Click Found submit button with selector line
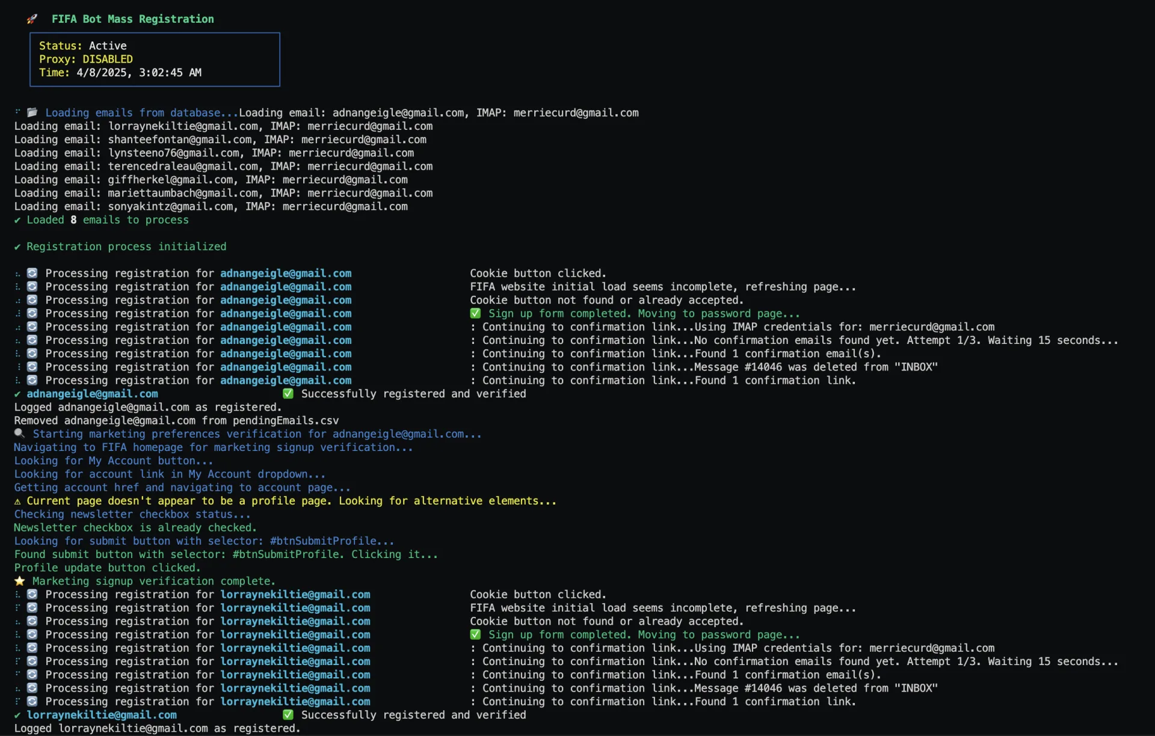The width and height of the screenshot is (1155, 736). [226, 554]
